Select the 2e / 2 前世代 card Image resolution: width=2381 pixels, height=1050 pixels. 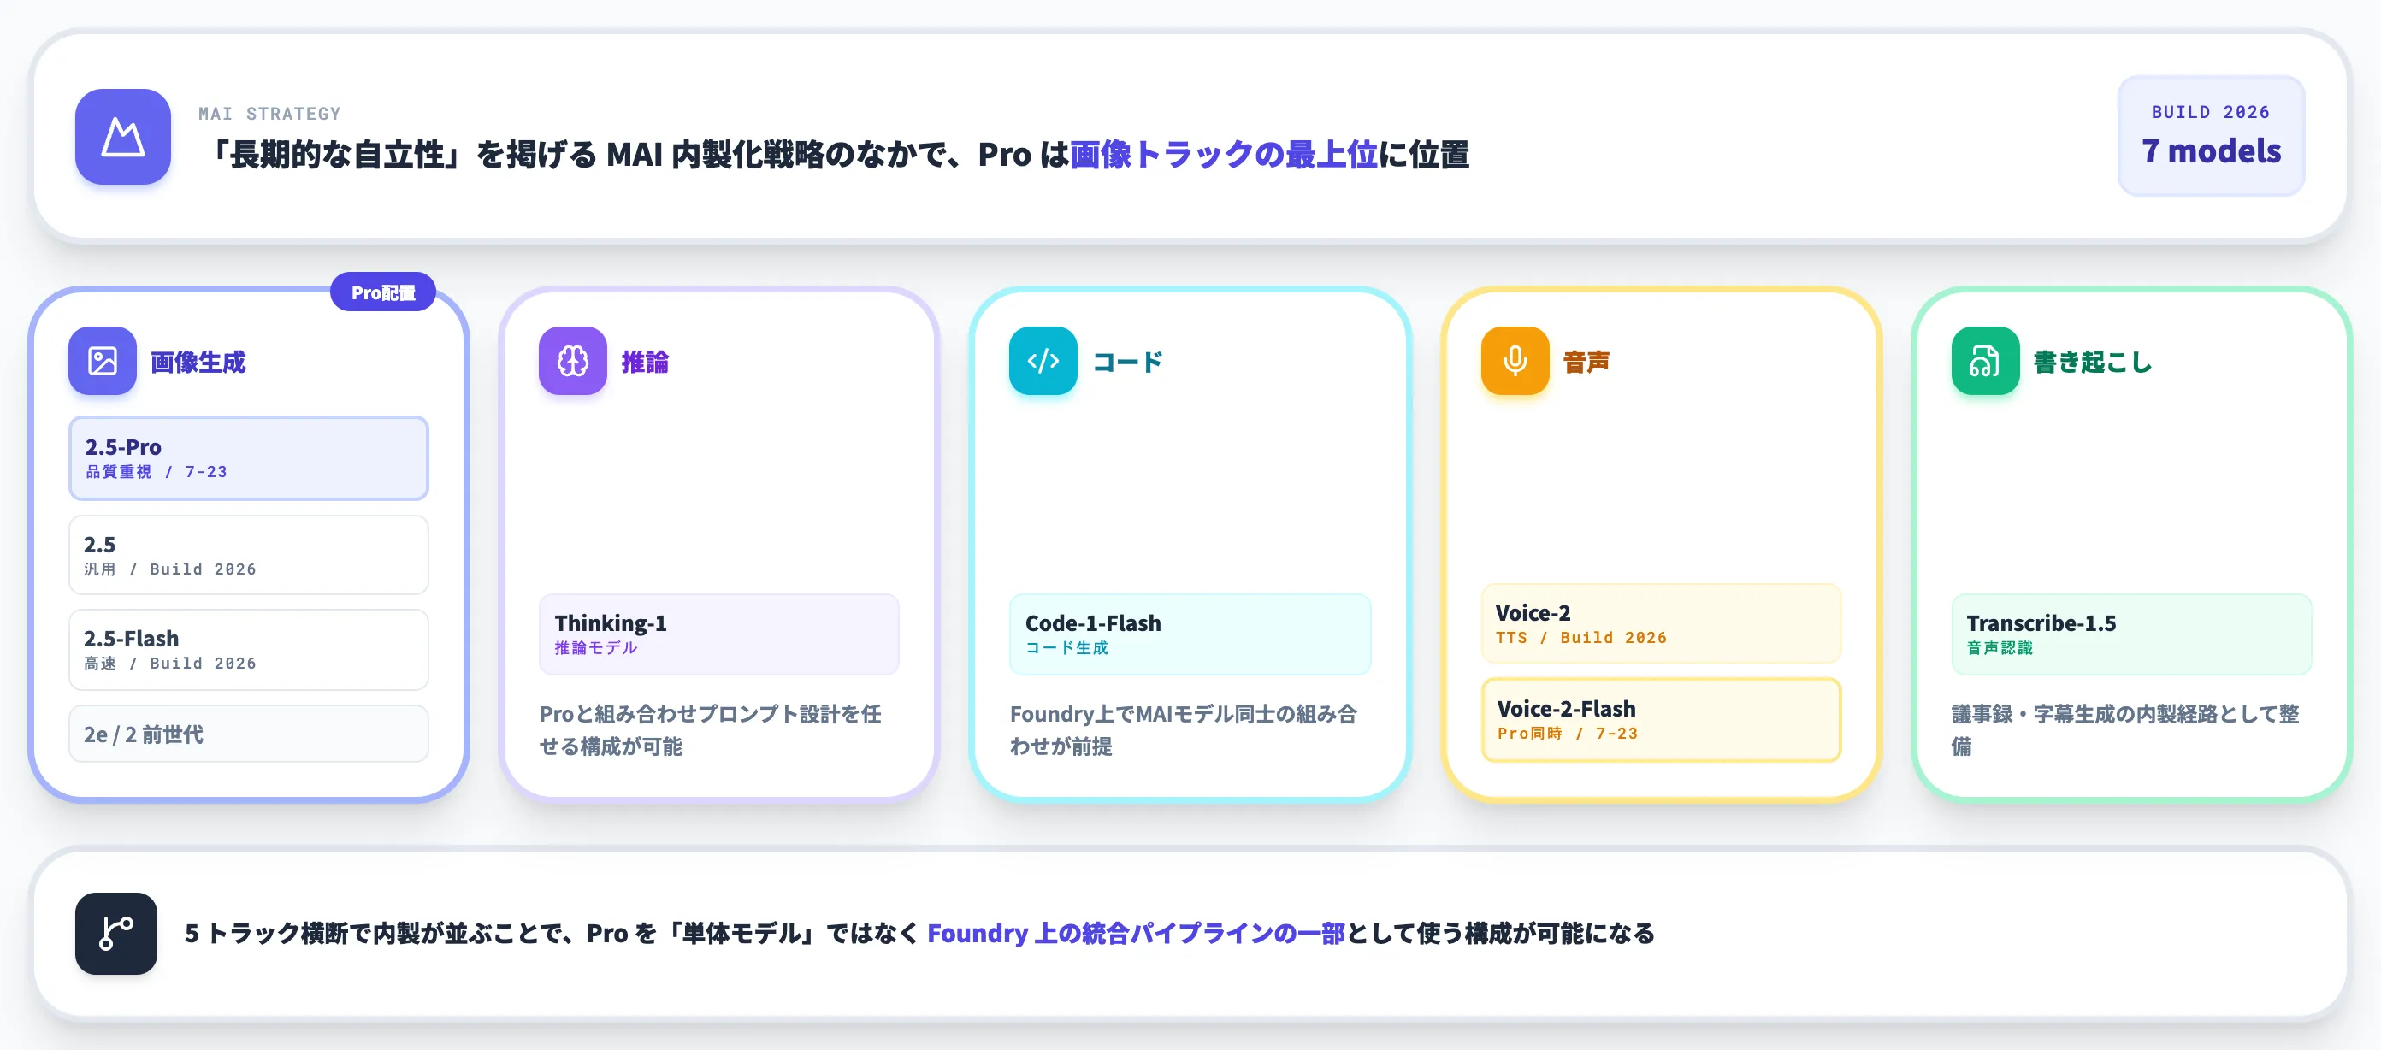[249, 734]
